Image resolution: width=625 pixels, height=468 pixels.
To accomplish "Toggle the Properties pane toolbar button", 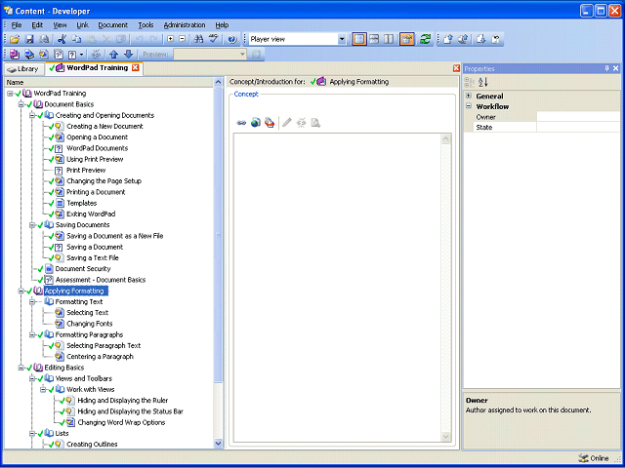I will click(407, 39).
